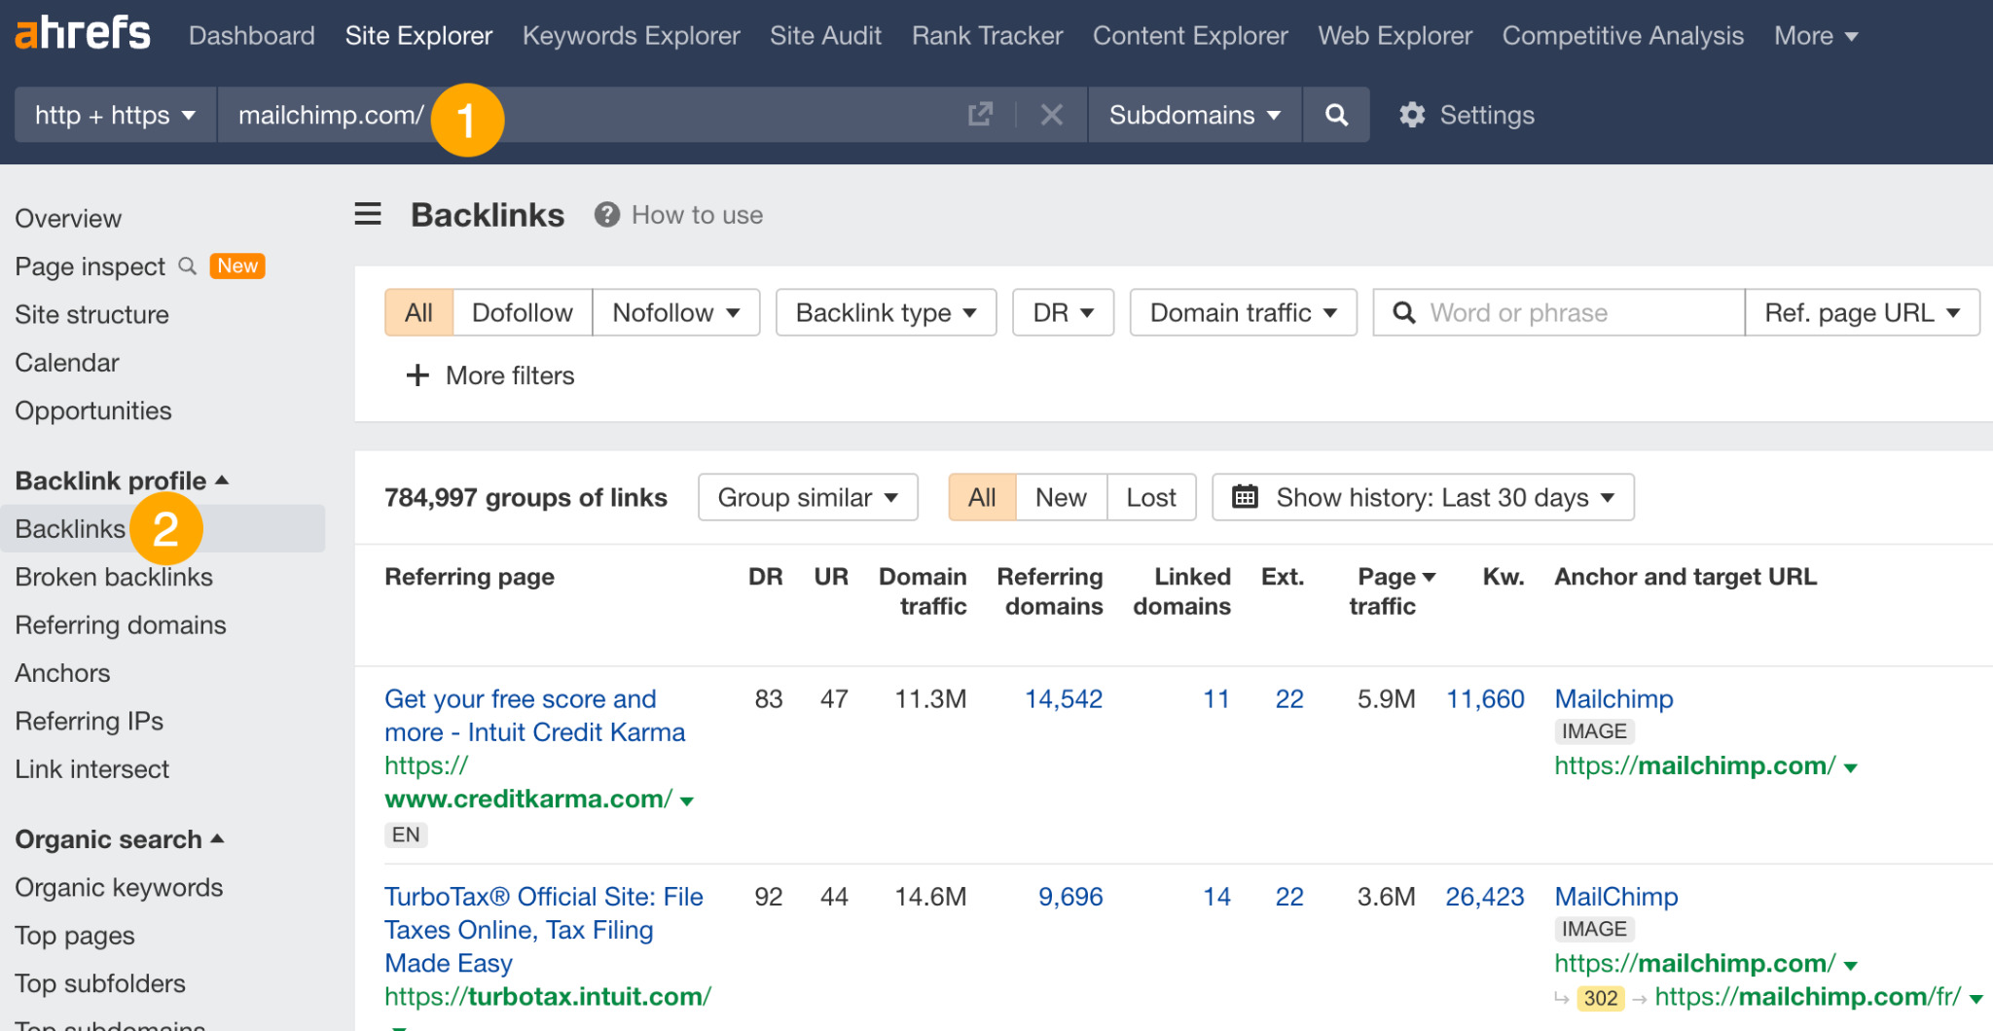Select the Dofollow filter
Viewport: 1993px width, 1031px height.
[523, 312]
